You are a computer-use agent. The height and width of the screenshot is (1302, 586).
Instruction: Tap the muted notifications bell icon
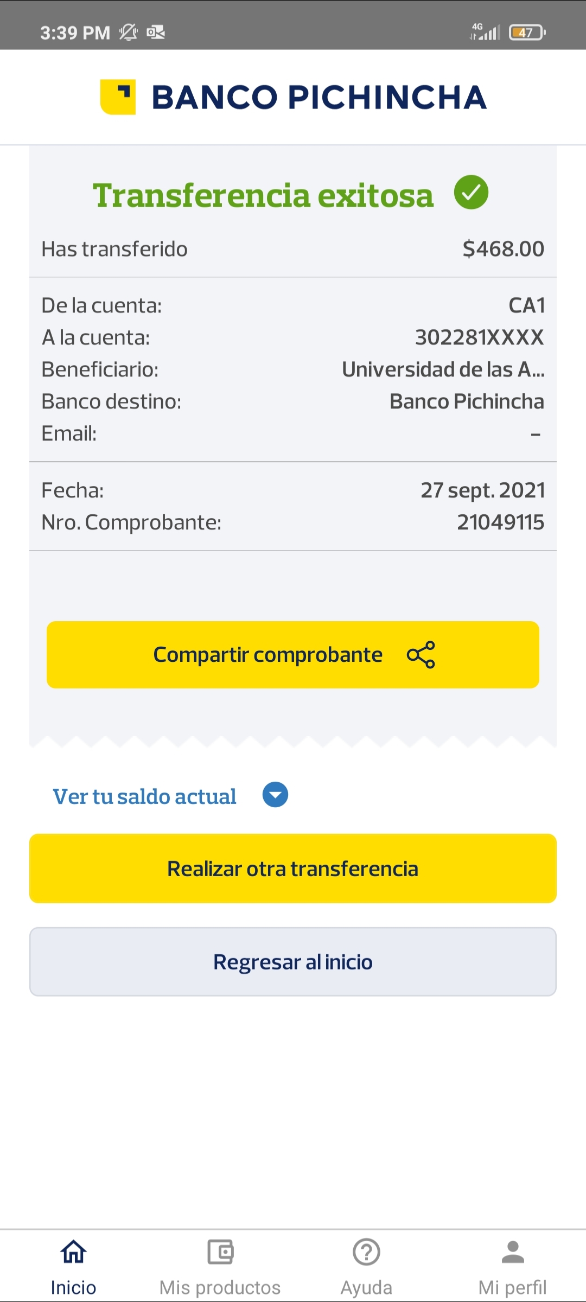[129, 33]
